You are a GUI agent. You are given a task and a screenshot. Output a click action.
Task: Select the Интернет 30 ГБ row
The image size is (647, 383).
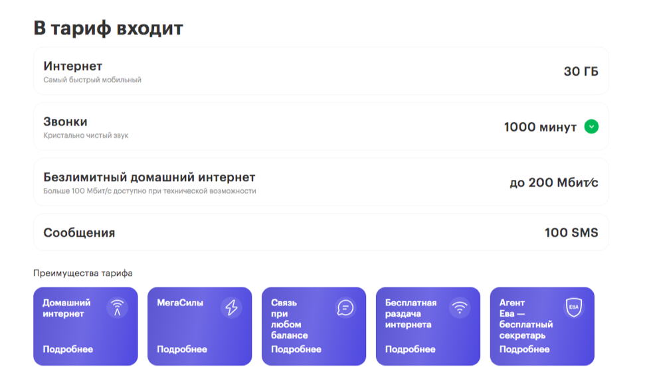click(321, 71)
